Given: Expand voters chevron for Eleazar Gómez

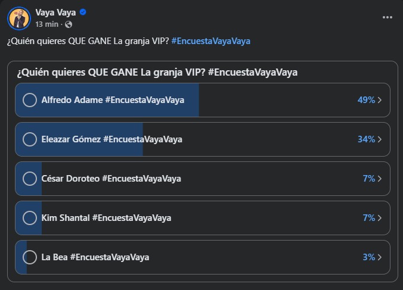Looking at the screenshot, I should click(x=380, y=139).
